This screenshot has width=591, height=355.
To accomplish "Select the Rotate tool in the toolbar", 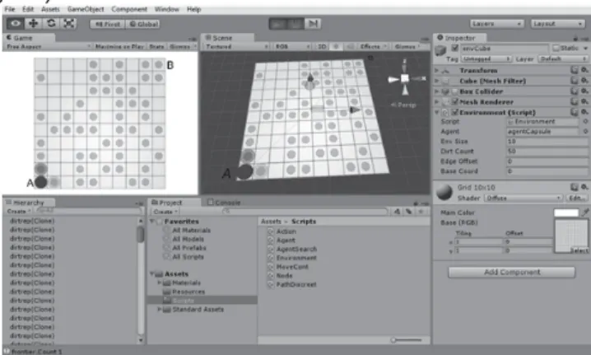I will pos(51,23).
